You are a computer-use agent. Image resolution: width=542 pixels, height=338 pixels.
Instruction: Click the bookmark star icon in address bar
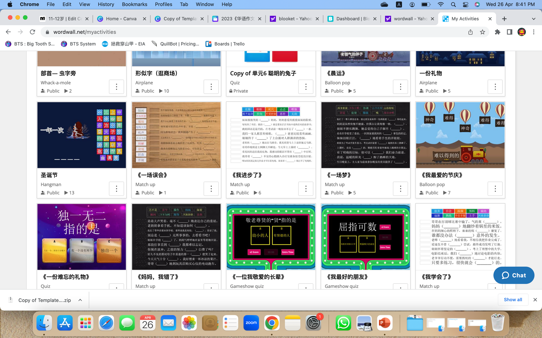coord(483,32)
